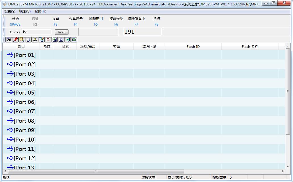The width and height of the screenshot is (293, 182).
Task: Click 开始 SPACE to start
Action: click(x=15, y=21)
